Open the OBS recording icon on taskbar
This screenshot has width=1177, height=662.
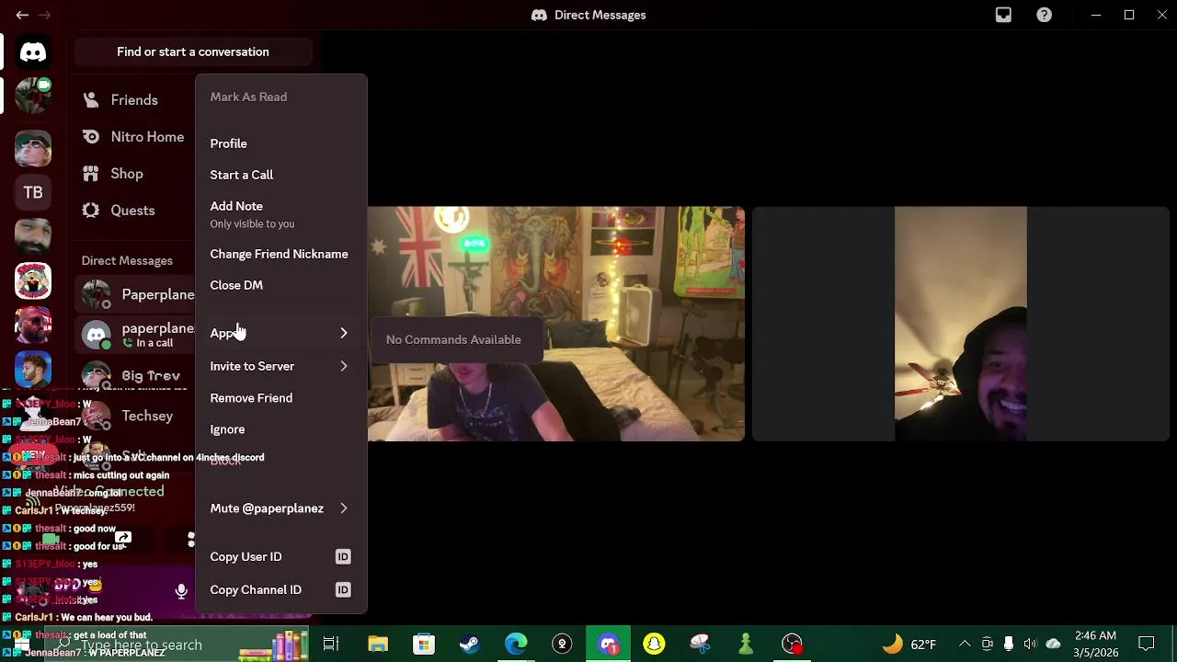tap(792, 644)
